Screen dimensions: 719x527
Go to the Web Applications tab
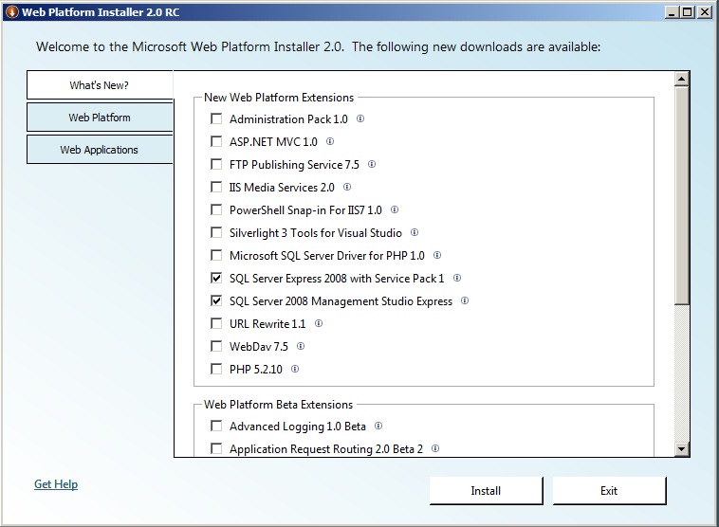pyautogui.click(x=100, y=150)
